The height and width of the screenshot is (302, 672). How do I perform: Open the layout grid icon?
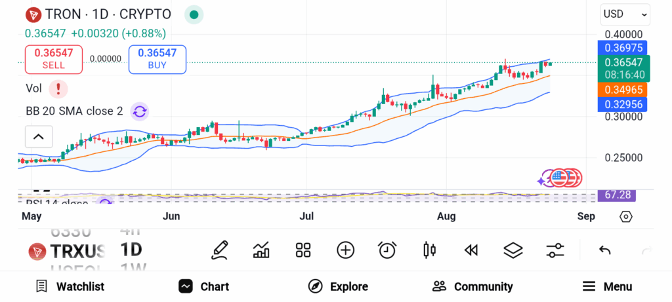point(303,250)
